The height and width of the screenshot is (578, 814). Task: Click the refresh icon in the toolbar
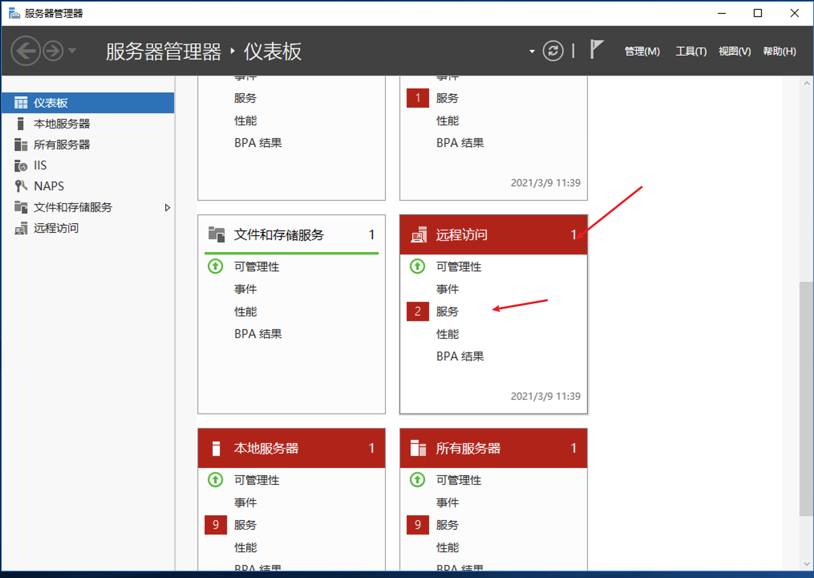tap(554, 51)
